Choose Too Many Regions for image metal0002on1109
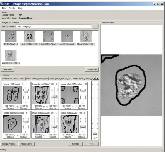 click(x=44, y=136)
